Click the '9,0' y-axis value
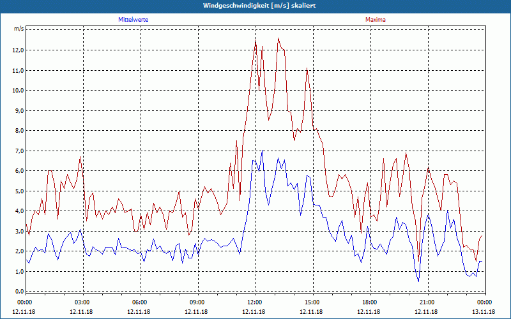The height and width of the screenshot is (319, 511). click(20, 110)
